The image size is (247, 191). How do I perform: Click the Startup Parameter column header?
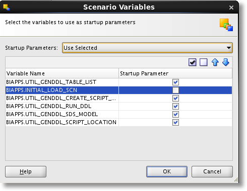click(175, 73)
